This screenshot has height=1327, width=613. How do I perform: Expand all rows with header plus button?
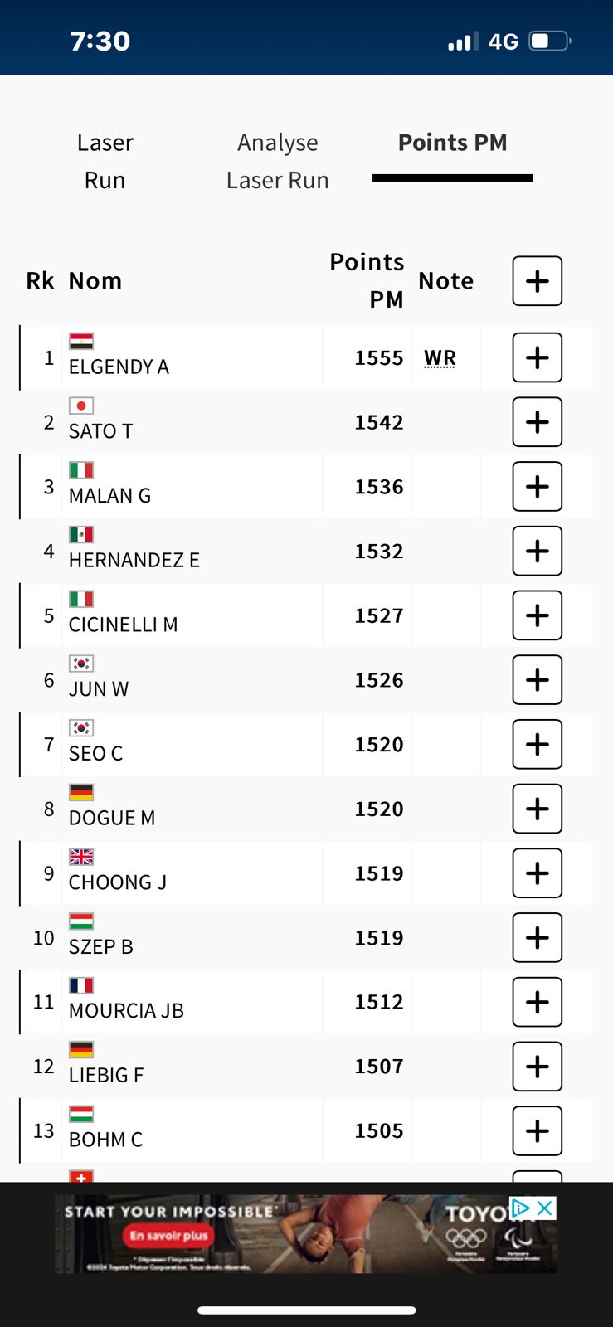pyautogui.click(x=537, y=281)
